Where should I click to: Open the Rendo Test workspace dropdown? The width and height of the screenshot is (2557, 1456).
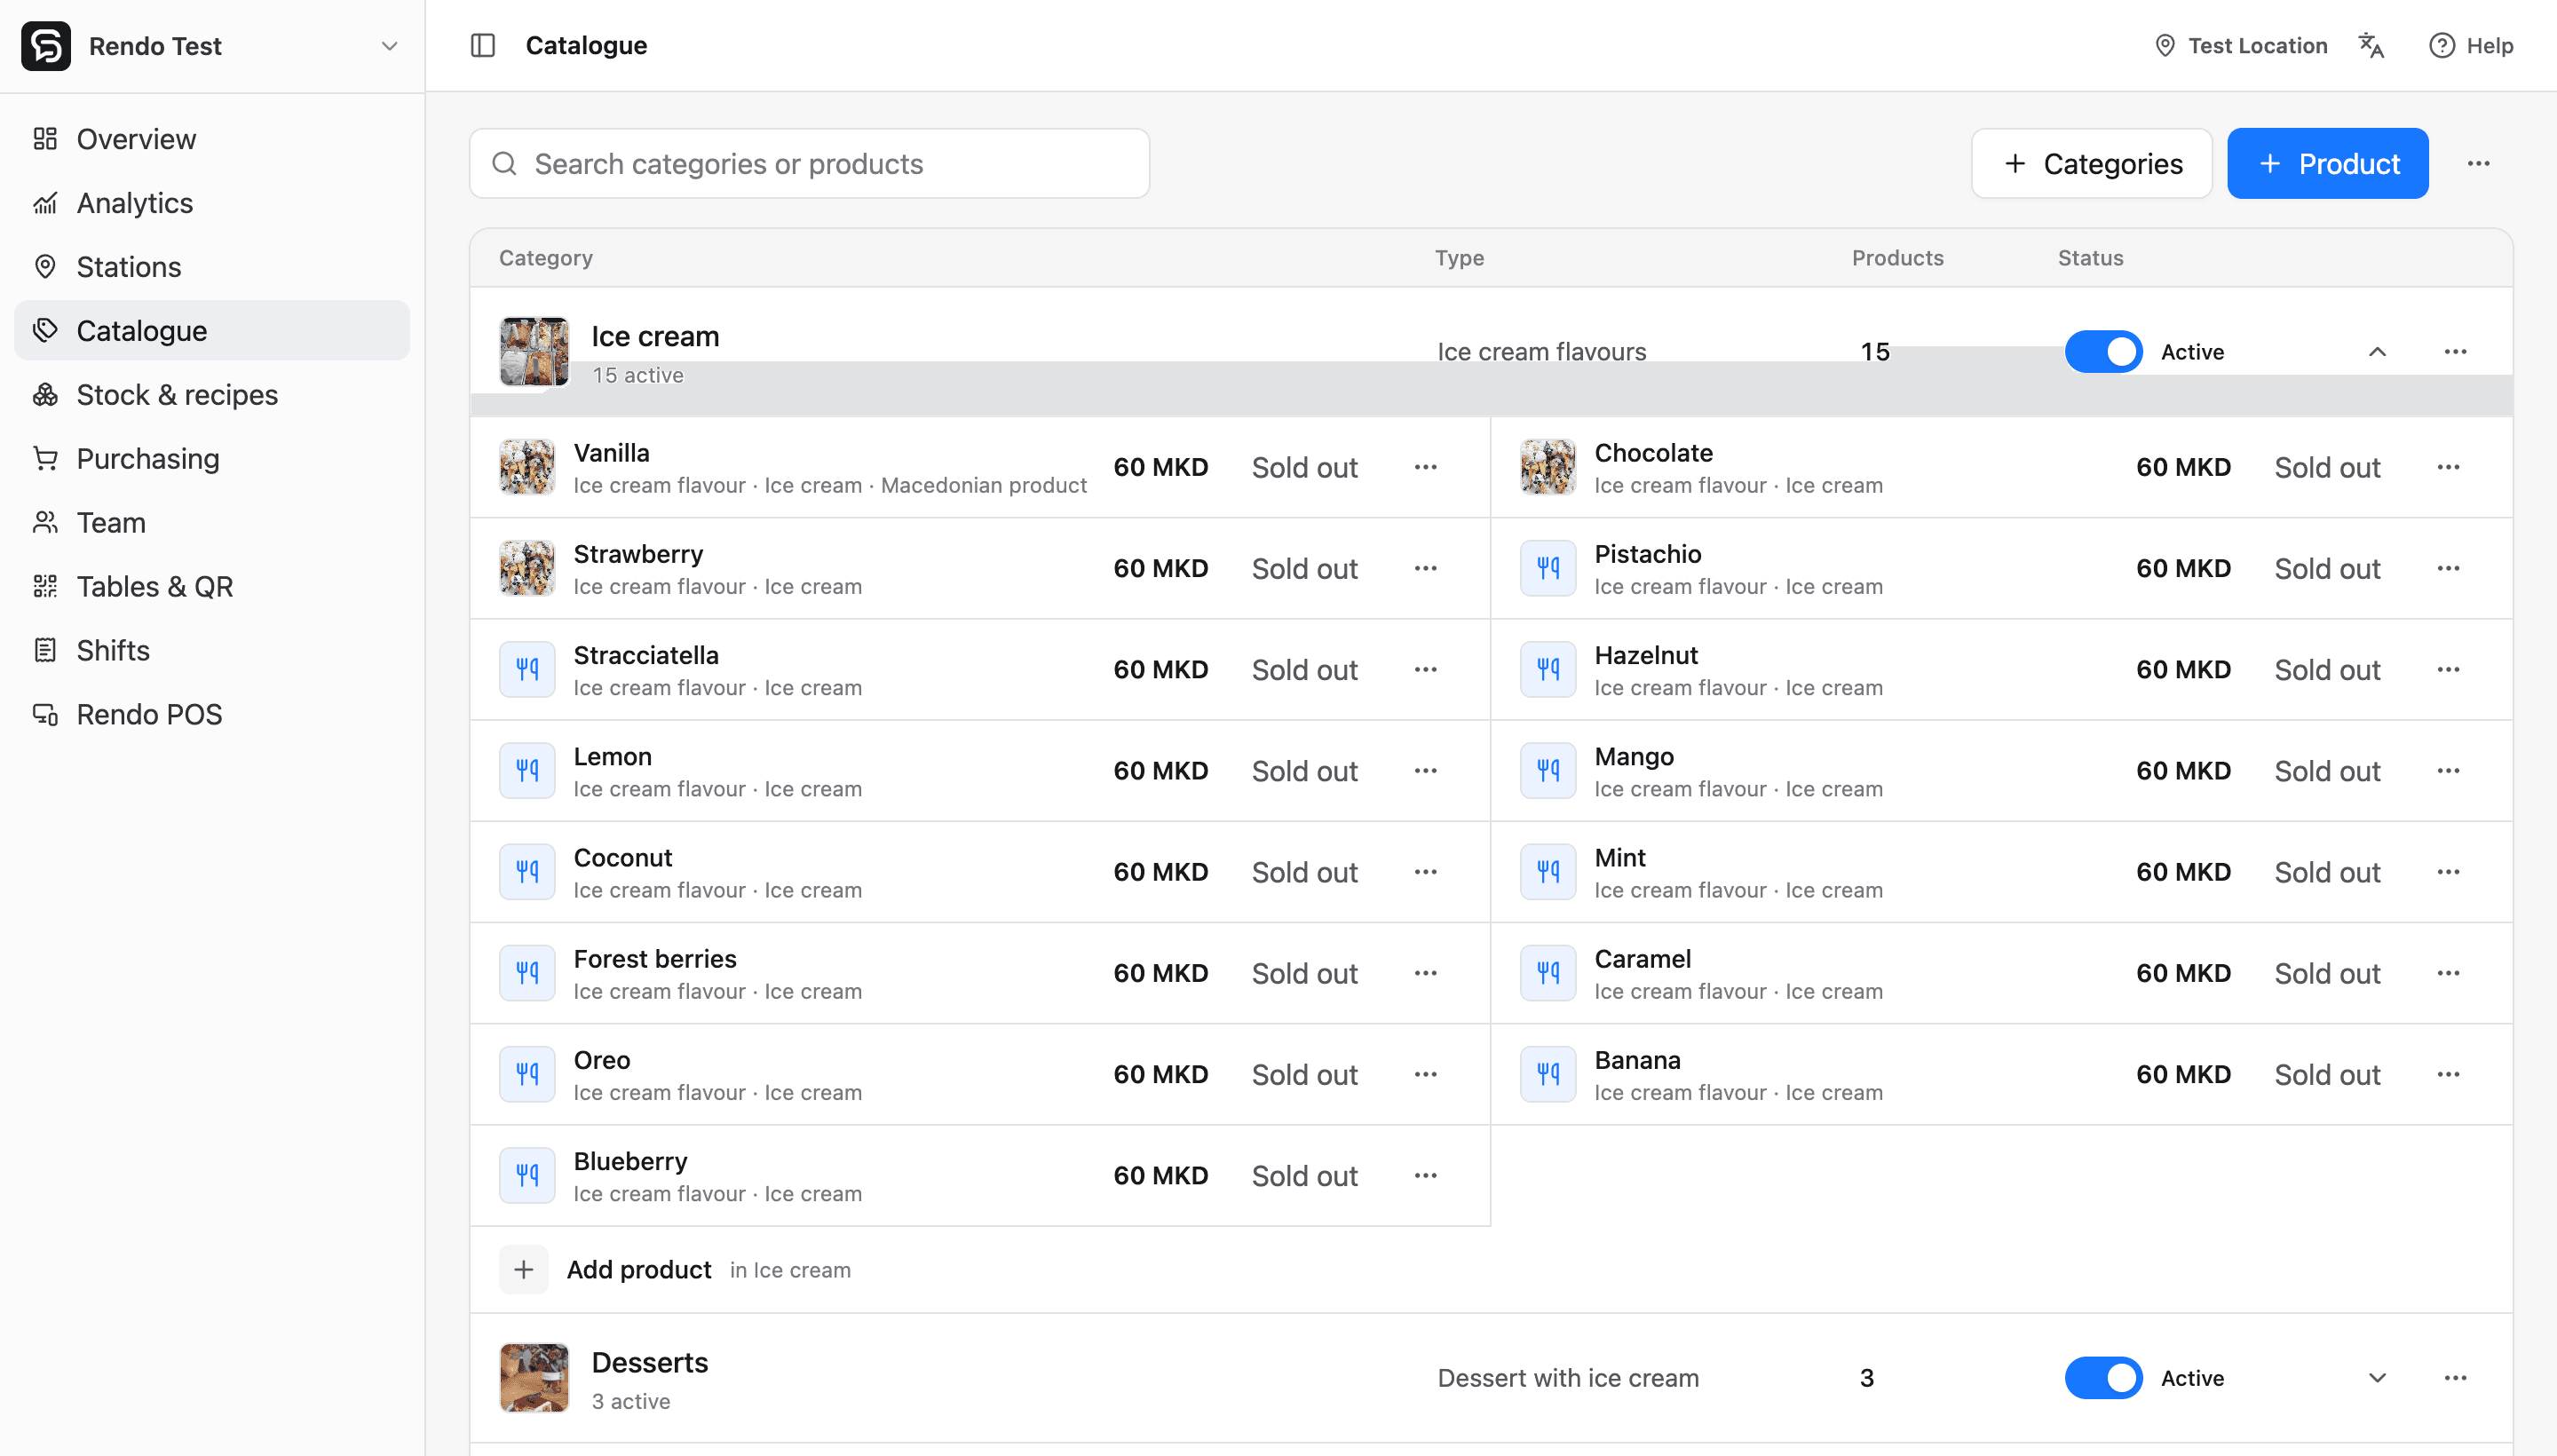212,46
